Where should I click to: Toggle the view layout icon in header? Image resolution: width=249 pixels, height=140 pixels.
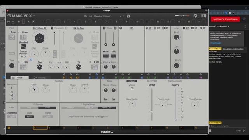tap(203, 16)
